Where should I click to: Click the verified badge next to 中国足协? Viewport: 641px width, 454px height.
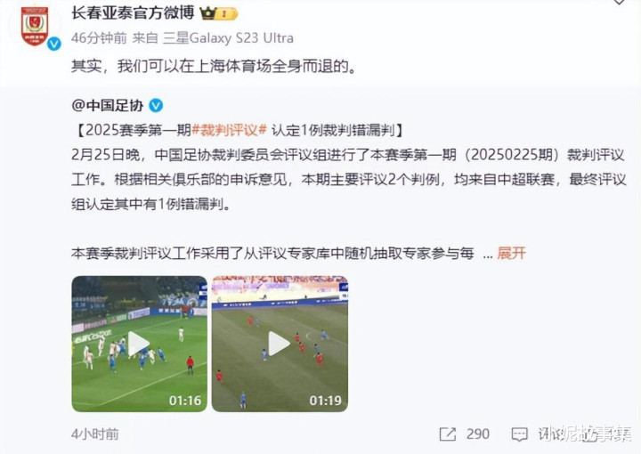click(156, 105)
